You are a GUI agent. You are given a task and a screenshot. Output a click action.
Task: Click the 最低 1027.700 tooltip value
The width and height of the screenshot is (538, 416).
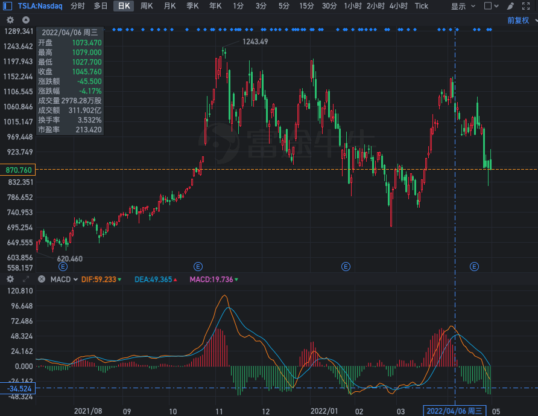point(87,62)
